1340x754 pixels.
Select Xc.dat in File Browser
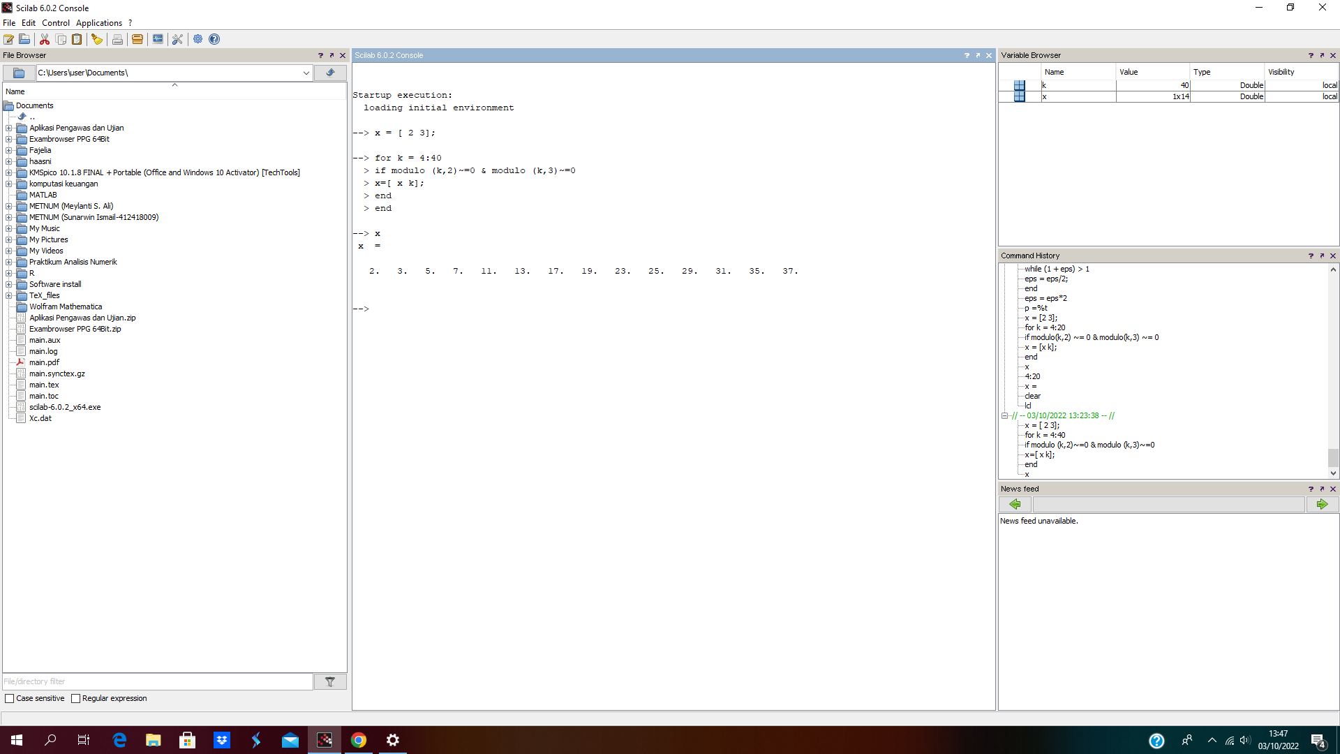pos(40,418)
